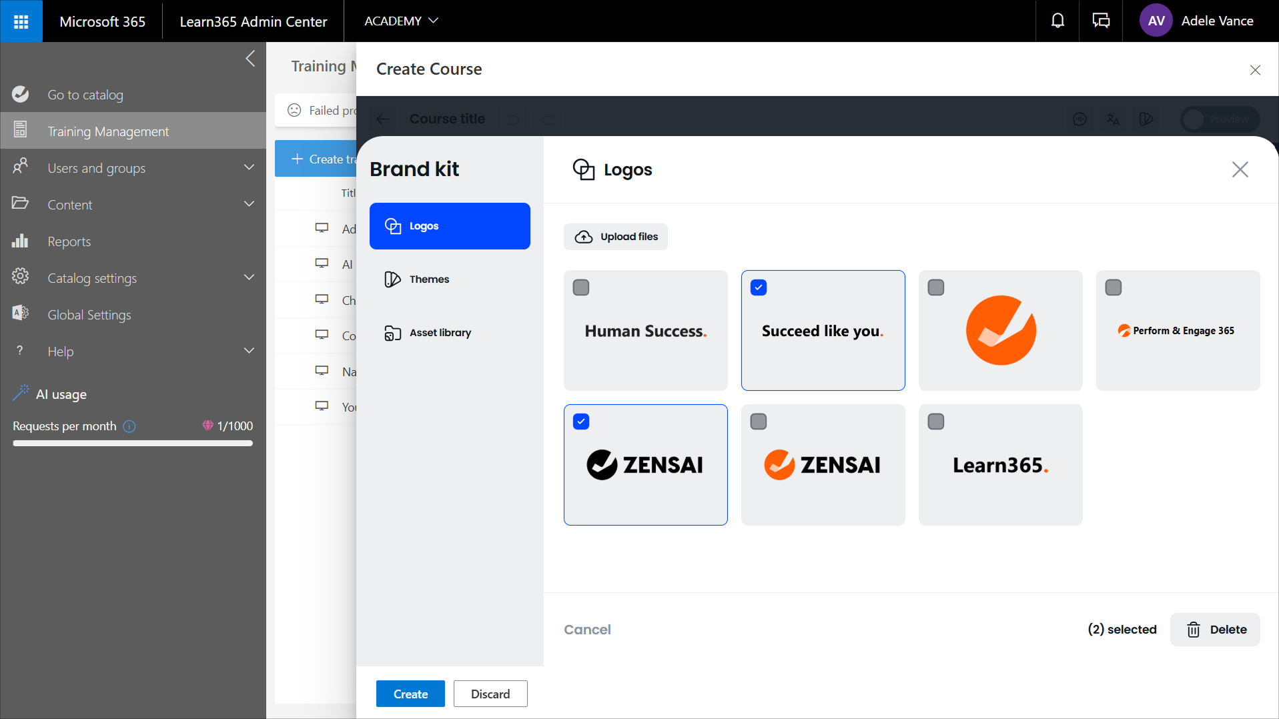This screenshot has height=719, width=1279.
Task: Open the feedback chat icon
Action: 1101,21
